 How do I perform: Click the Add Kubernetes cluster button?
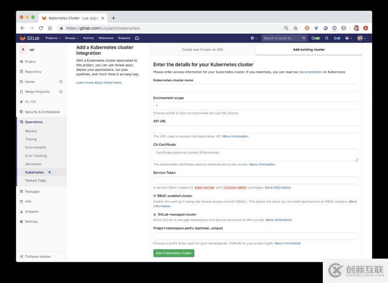[x=174, y=253]
